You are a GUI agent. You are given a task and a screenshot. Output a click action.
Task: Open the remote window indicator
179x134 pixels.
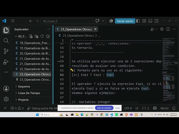coord(5,108)
